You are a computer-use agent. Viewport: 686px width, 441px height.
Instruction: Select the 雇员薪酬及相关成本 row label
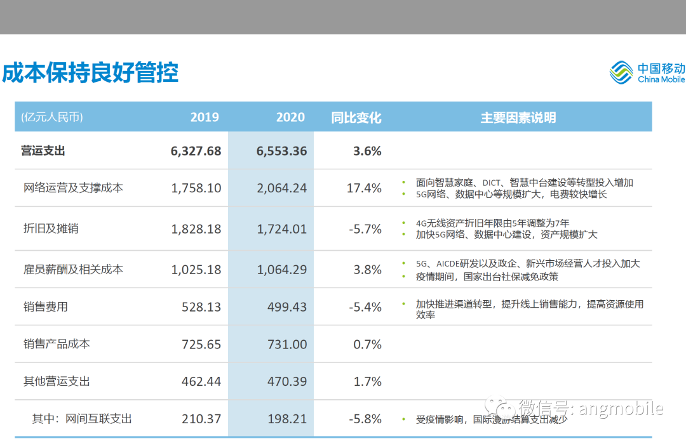click(74, 269)
